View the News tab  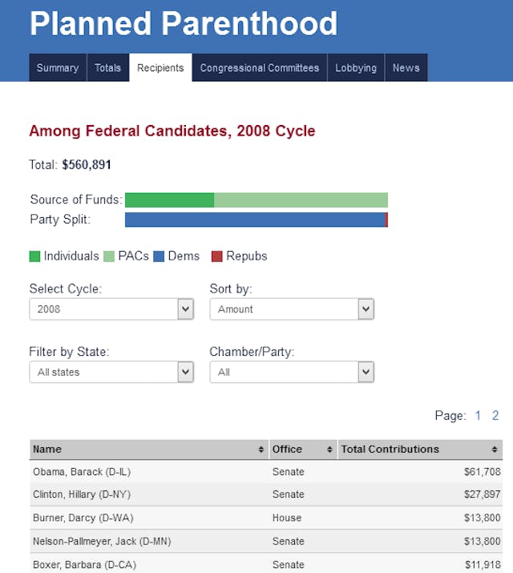pos(406,68)
